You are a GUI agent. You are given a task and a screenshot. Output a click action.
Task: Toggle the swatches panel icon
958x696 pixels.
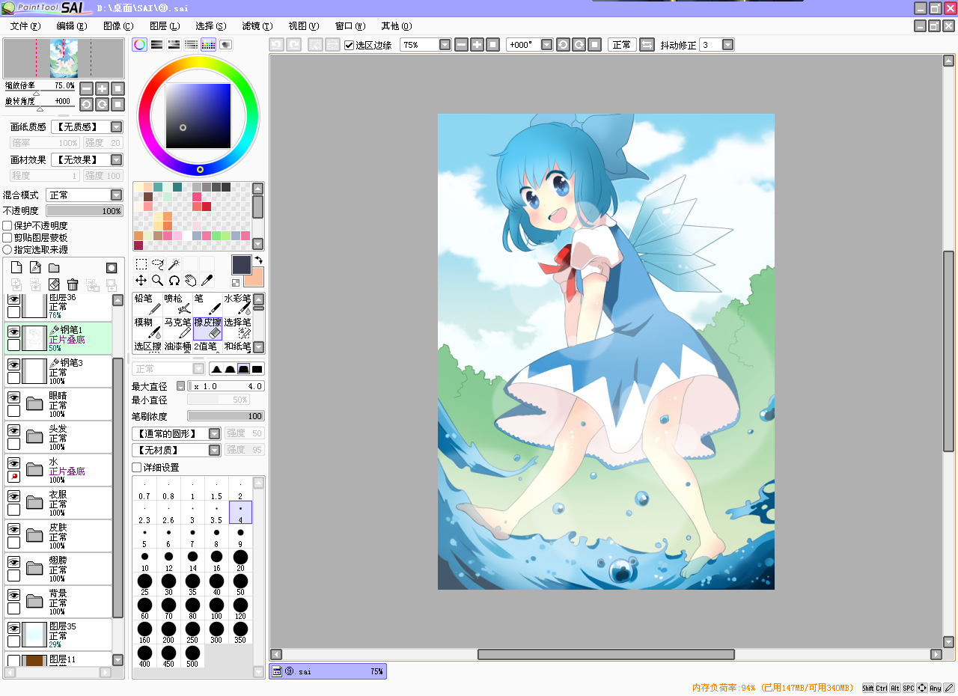point(208,44)
